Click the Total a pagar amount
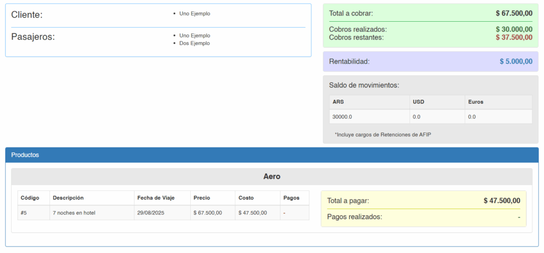This screenshot has height=253, width=544. pos(501,200)
